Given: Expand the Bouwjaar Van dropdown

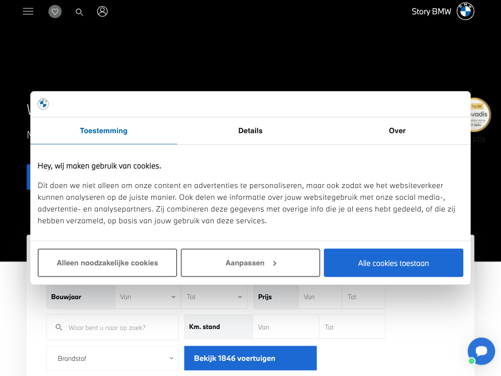Looking at the screenshot, I should [x=148, y=297].
